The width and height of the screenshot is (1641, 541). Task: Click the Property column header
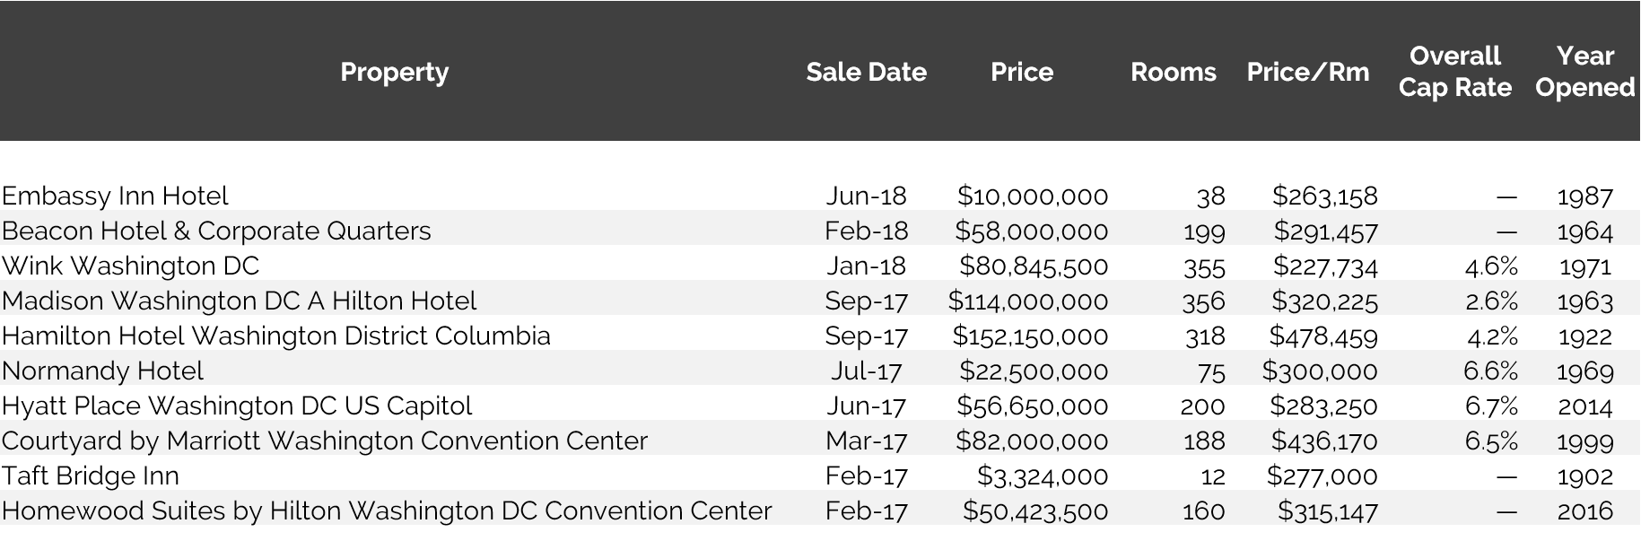(x=394, y=72)
